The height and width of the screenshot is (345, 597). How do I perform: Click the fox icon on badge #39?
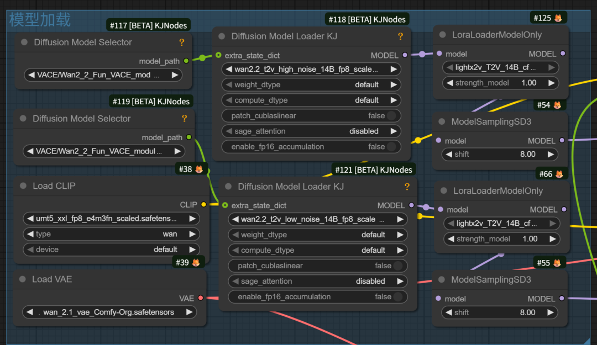[196, 262]
